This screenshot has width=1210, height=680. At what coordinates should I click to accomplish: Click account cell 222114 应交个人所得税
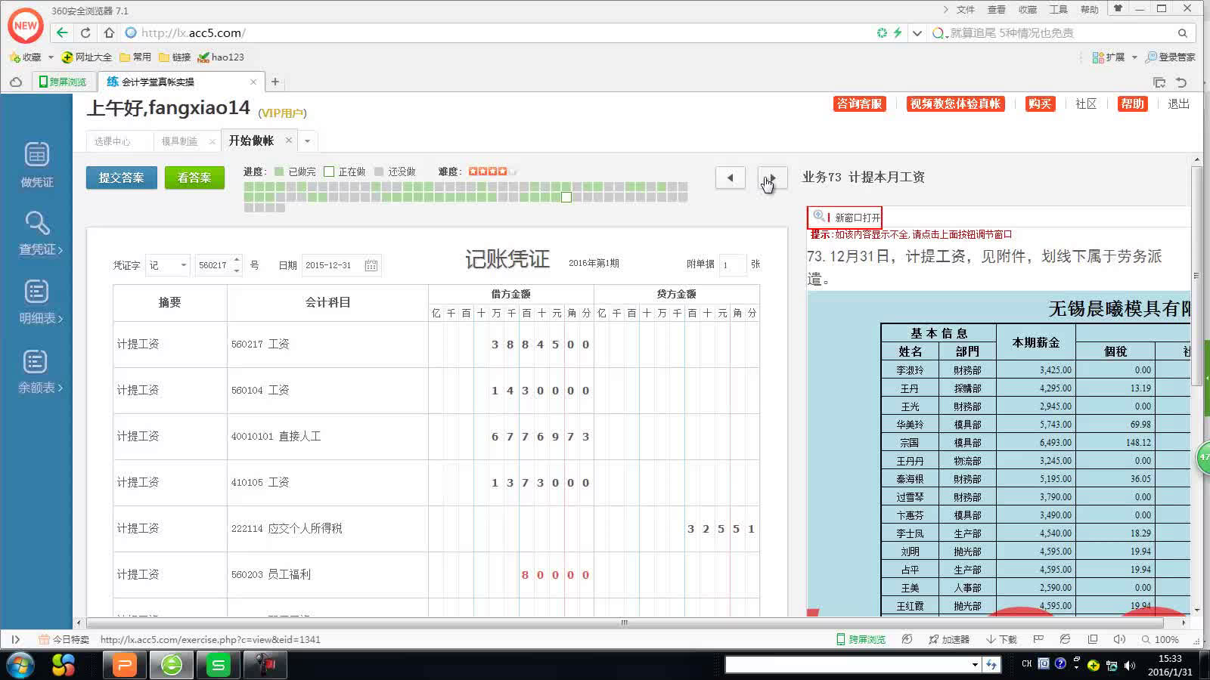coord(327,528)
